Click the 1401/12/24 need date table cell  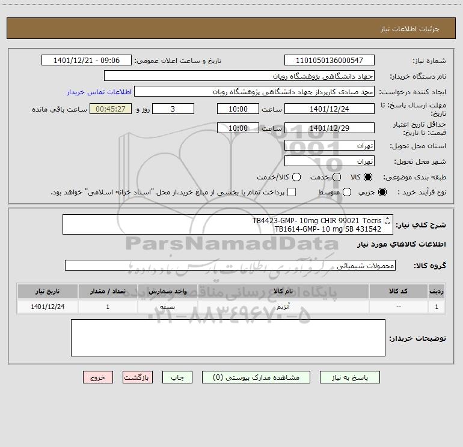[48, 307]
